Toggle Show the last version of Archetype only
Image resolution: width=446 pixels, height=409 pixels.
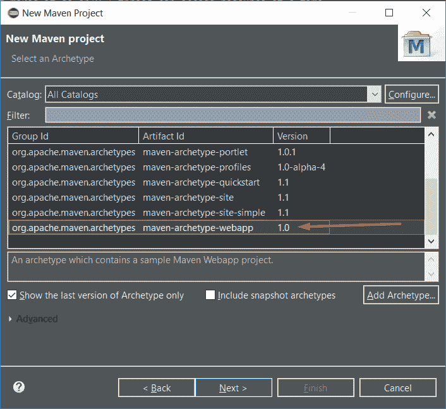[12, 295]
